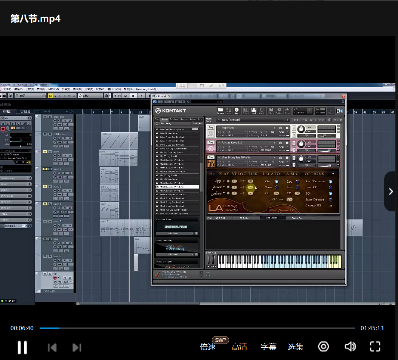Open Kontakt Browse folder icon

(220, 111)
